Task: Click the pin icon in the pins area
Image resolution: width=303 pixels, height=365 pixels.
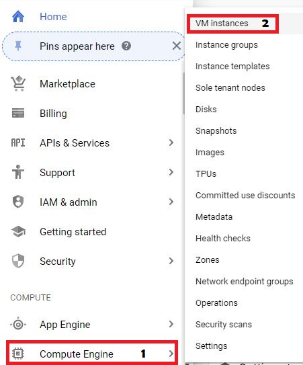Action: point(18,46)
